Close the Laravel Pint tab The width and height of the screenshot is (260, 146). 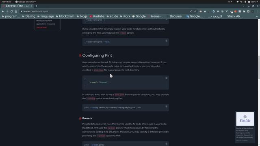pos(31,6)
